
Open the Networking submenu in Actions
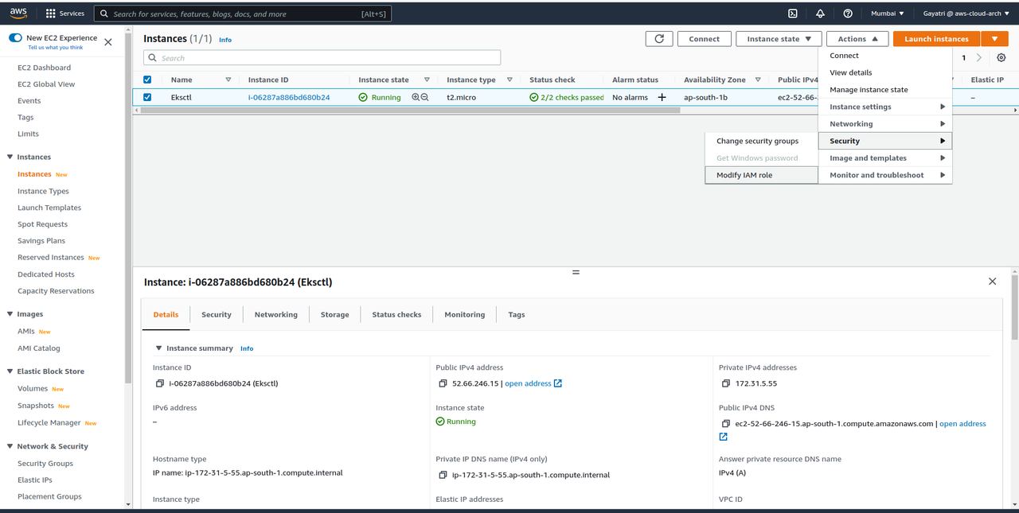(885, 124)
